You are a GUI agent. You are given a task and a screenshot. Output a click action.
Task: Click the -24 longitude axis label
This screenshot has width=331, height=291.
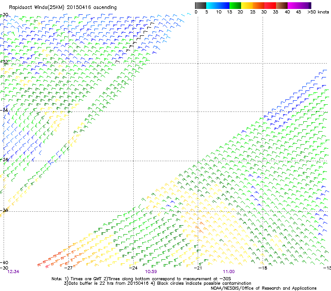point(133,268)
